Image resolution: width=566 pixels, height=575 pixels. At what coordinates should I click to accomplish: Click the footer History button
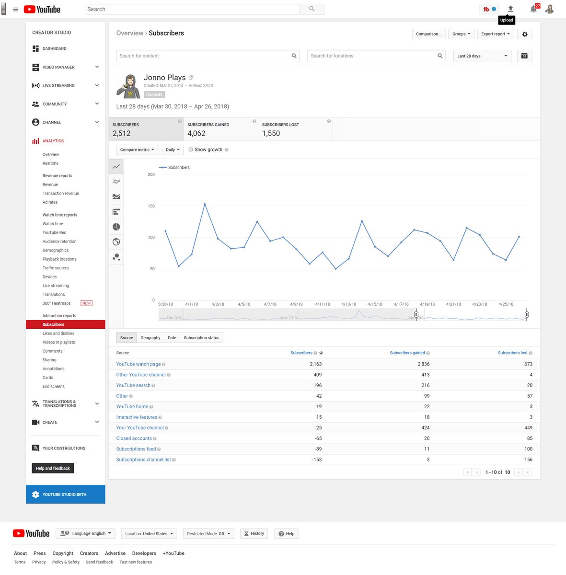[x=254, y=533]
